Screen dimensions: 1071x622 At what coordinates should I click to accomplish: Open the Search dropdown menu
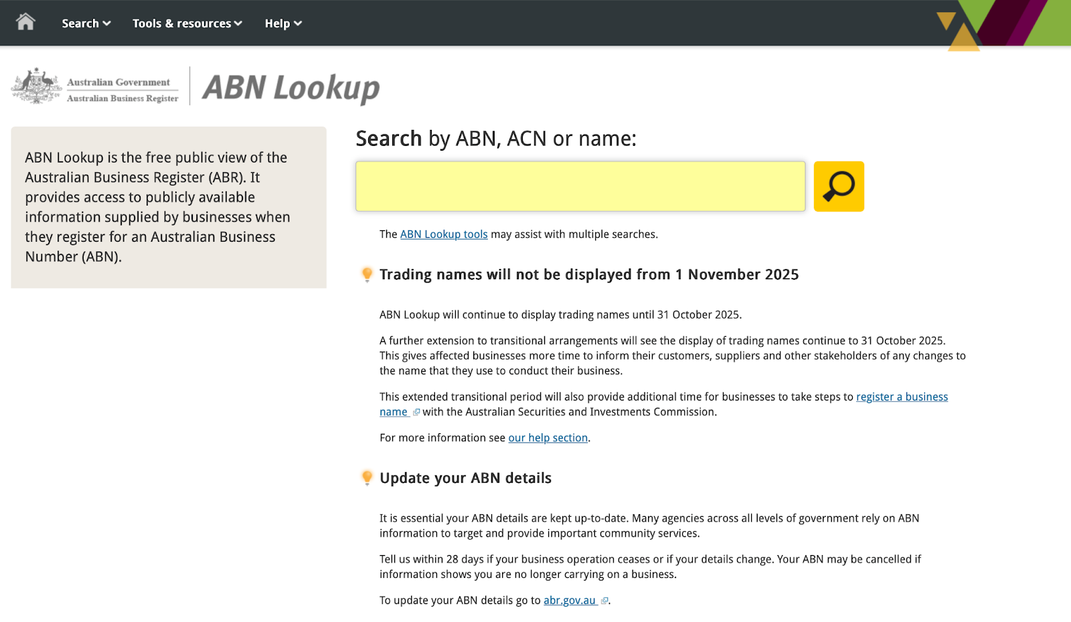click(x=86, y=23)
